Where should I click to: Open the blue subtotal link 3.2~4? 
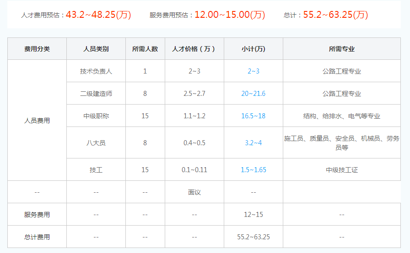tap(254, 143)
